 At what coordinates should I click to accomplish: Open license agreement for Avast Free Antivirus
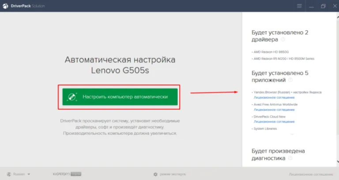click(274, 110)
